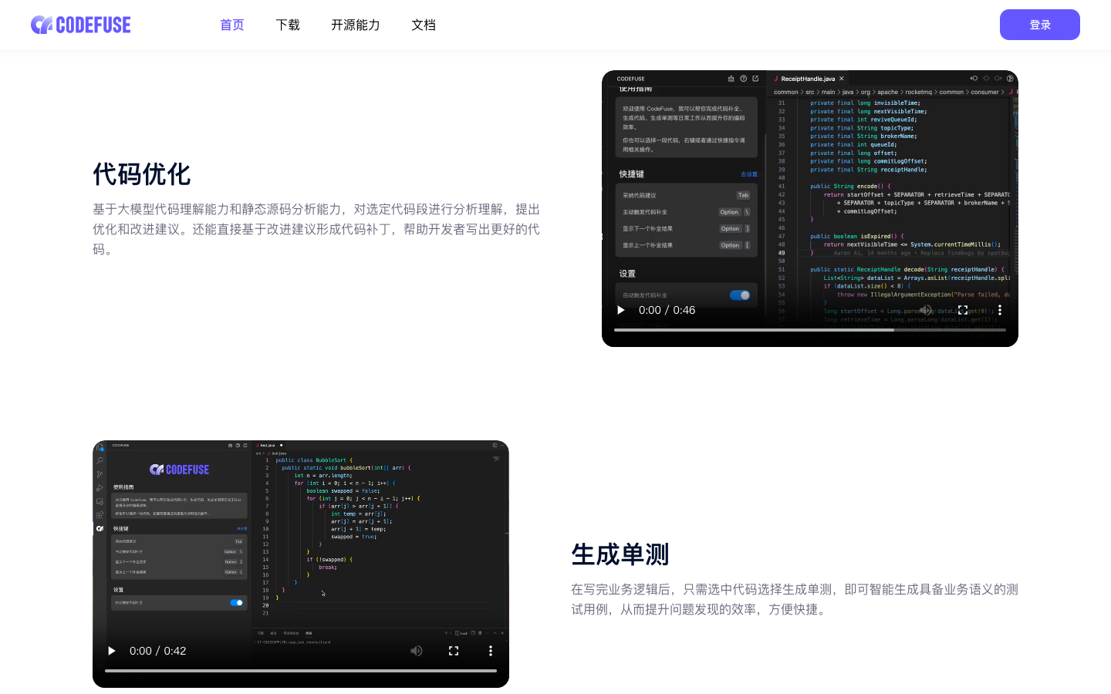Click the 生成单测 heading
Image resolution: width=1111 pixels, height=694 pixels.
coord(620,554)
